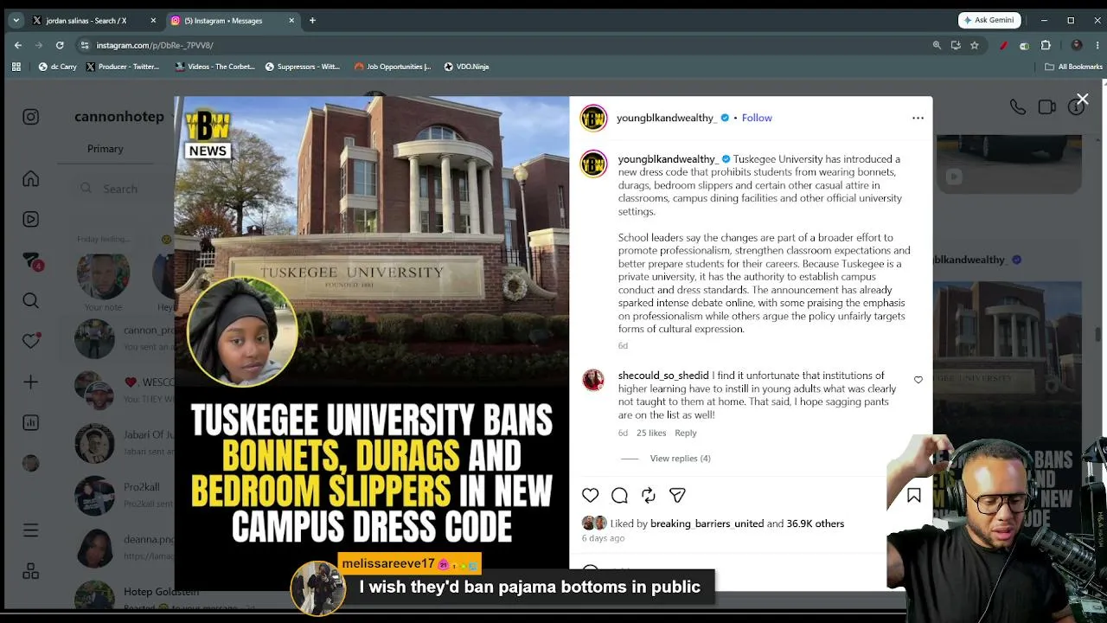Share the post using the paper-plane icon
Screen dimensions: 1107x623
click(677, 495)
